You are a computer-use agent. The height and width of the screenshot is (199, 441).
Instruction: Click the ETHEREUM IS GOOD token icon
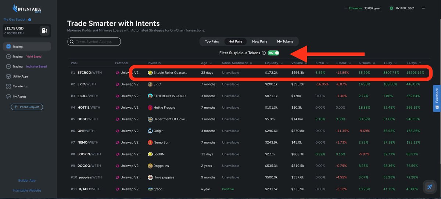[150, 96]
